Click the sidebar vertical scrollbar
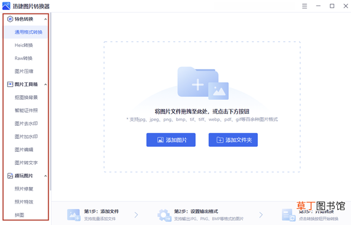 point(50,102)
